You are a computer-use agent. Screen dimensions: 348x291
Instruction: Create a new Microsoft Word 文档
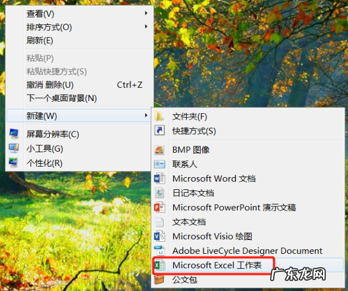(x=248, y=179)
